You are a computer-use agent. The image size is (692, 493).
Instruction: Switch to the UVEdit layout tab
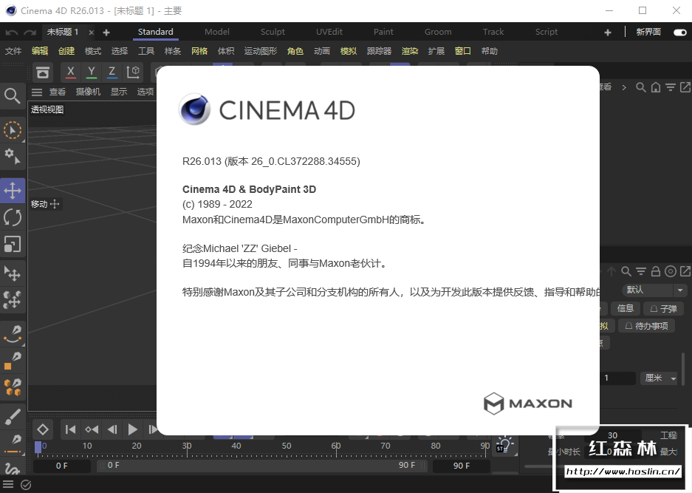pos(329,32)
